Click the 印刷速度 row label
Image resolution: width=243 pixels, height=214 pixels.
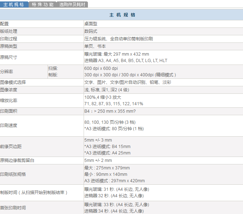click(9, 126)
